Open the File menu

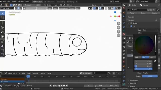pyautogui.click(x=5, y=1)
